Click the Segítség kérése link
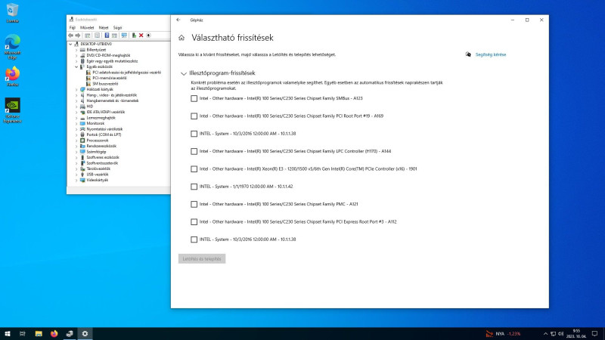 tap(490, 54)
